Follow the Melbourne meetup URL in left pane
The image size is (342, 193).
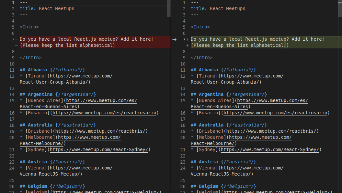[x=70, y=140]
